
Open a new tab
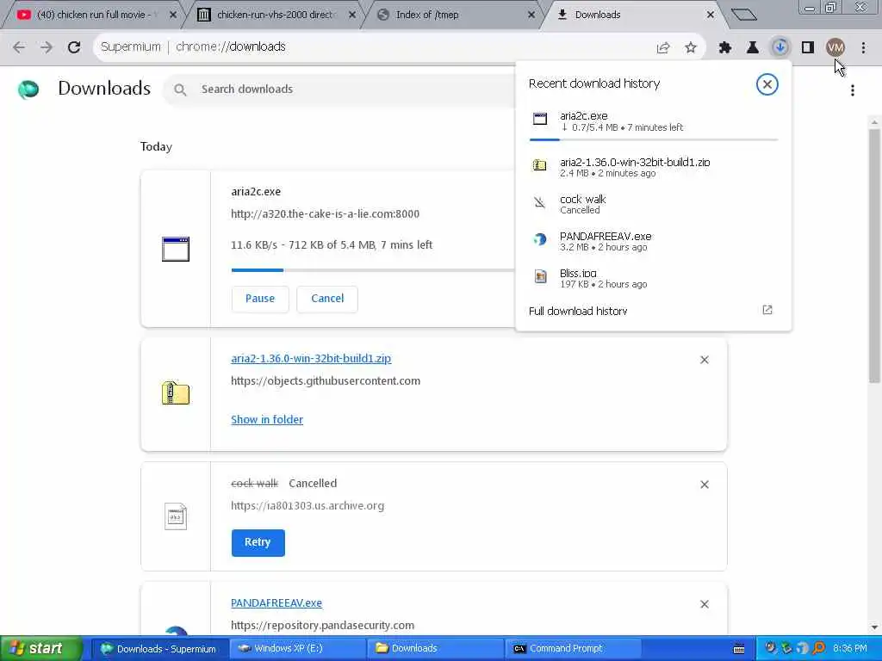pyautogui.click(x=743, y=15)
